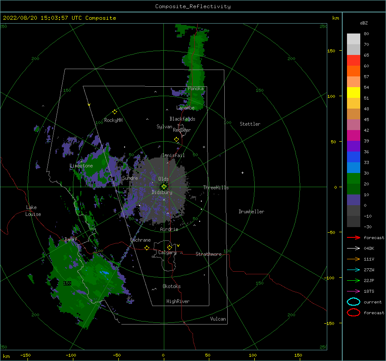Click the Drumheller city label
386x361 pixels.
pyautogui.click(x=251, y=212)
